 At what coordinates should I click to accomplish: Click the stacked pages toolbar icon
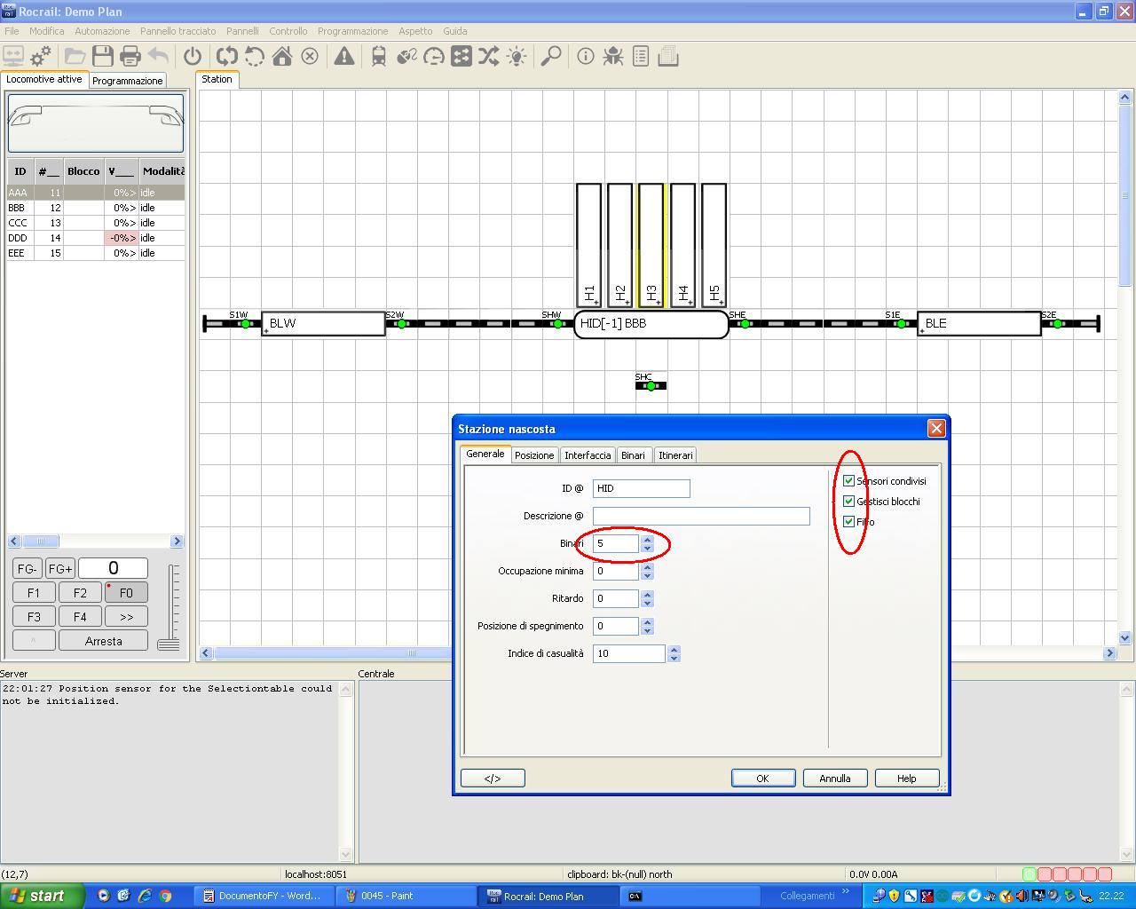pos(668,57)
